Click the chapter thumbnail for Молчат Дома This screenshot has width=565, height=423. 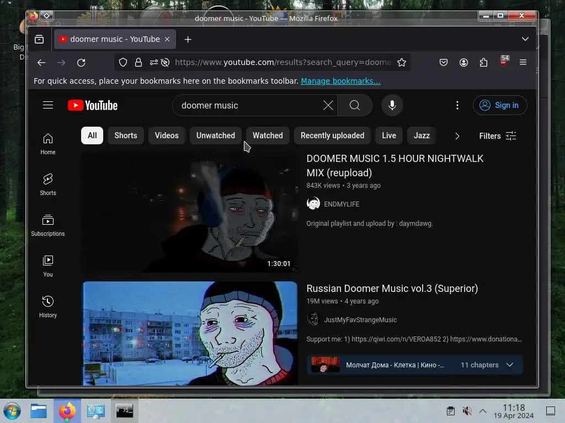click(x=326, y=365)
